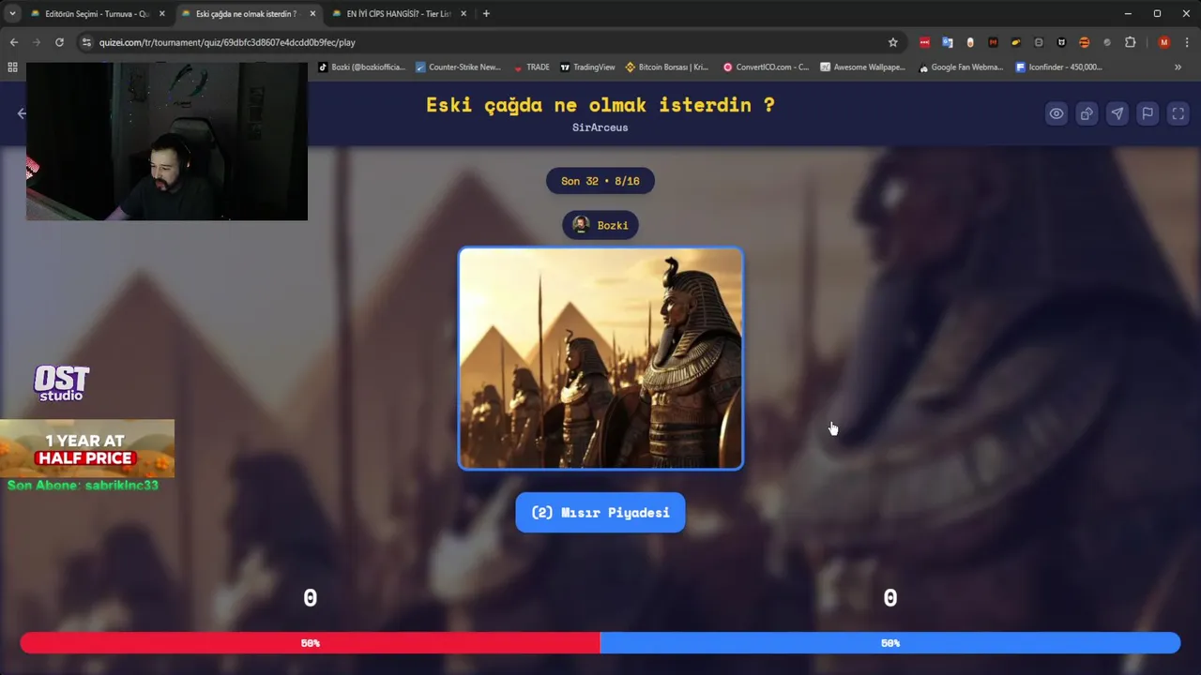Screen dimensions: 1201x675
Task: Open site information icon in address bar
Action: coord(86,42)
